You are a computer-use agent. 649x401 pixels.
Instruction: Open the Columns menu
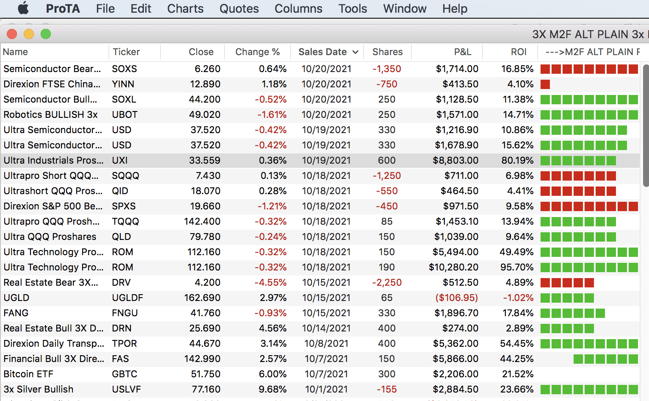tap(298, 8)
